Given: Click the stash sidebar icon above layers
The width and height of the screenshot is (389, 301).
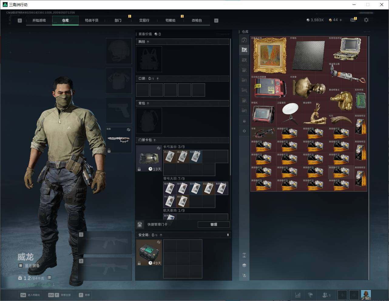Looking at the screenshot, I should point(244,255).
